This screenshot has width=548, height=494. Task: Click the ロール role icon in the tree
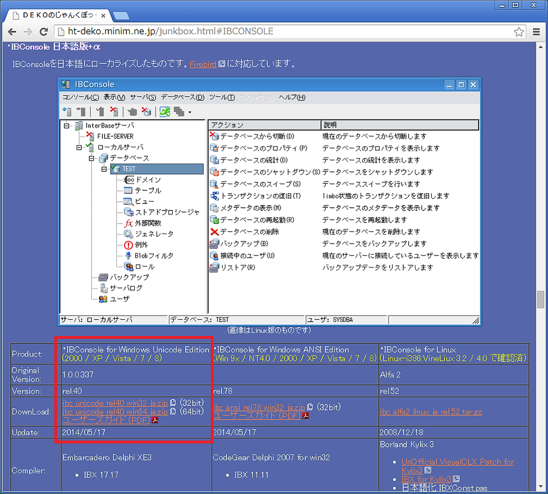click(129, 267)
